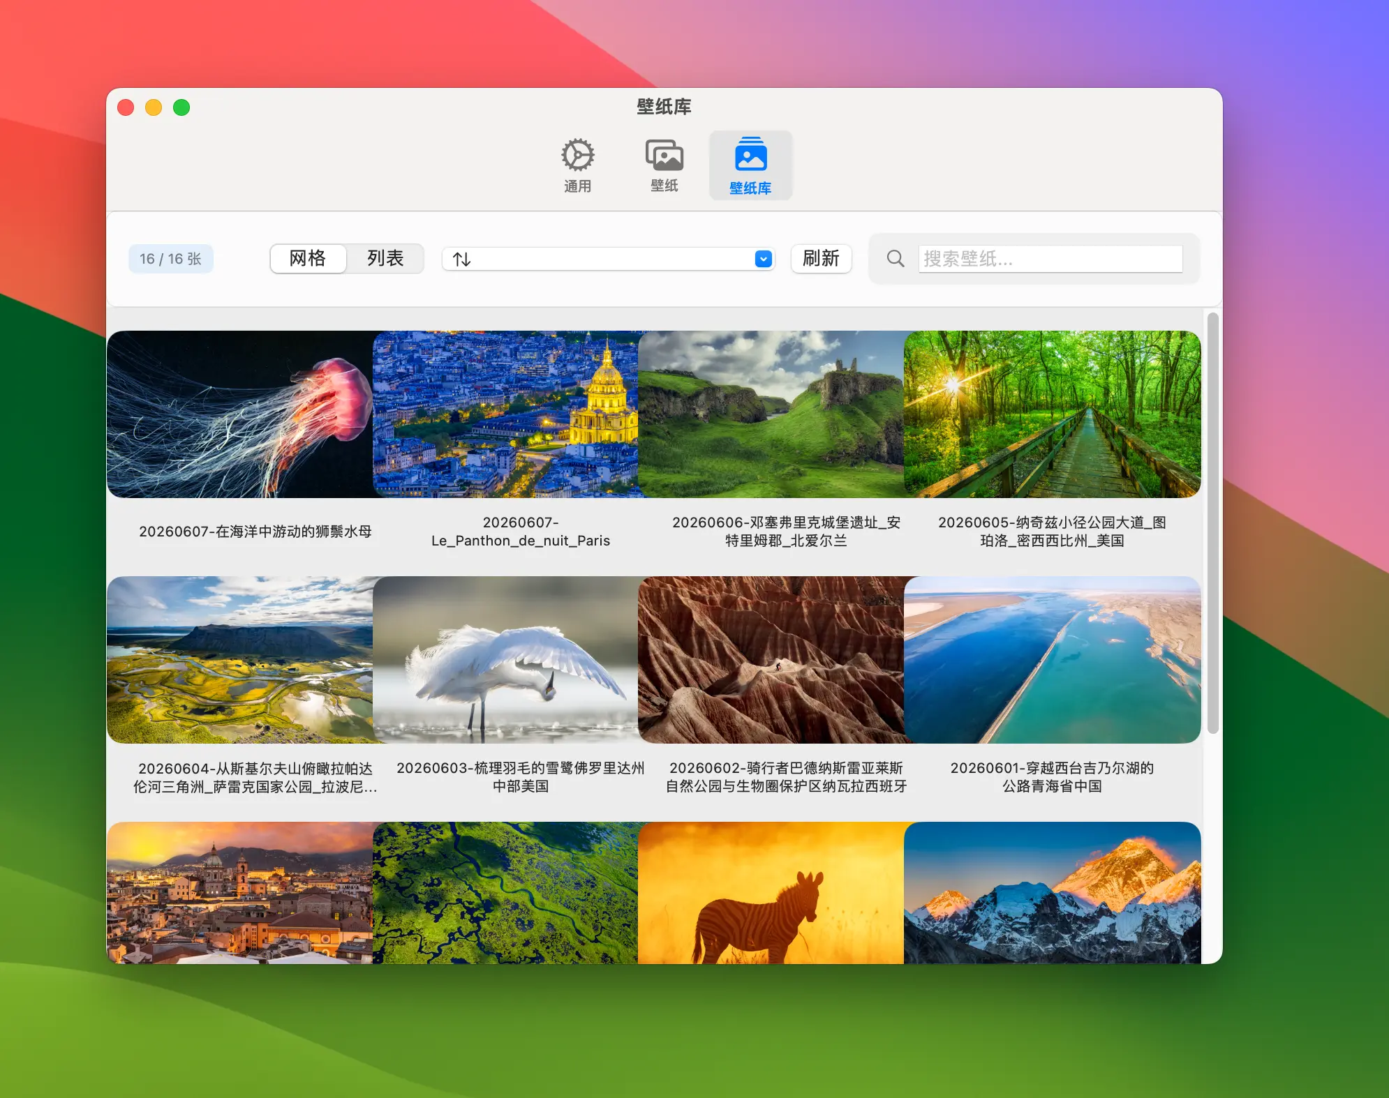This screenshot has width=1389, height=1098.
Task: Click the search magnifier icon
Action: click(x=896, y=259)
